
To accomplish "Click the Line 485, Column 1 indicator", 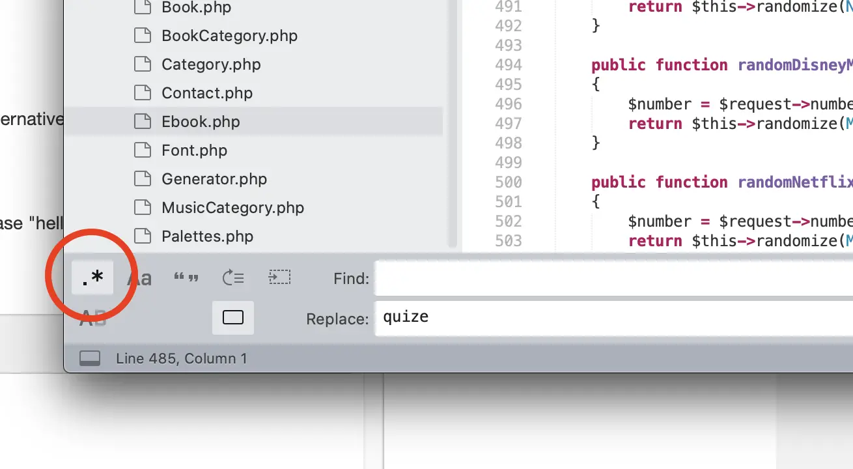I will click(x=182, y=358).
